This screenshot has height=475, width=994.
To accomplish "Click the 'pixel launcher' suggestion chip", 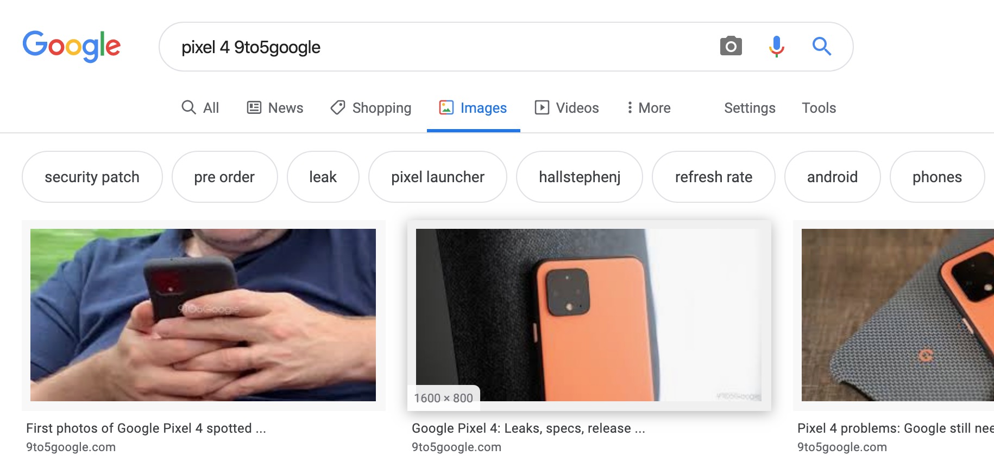I will point(437,177).
